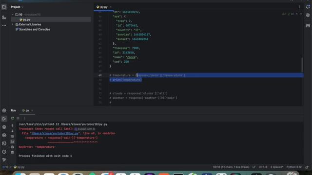Open editor tabs kebab menu
The width and height of the screenshot is (312, 175).
click(299, 7)
